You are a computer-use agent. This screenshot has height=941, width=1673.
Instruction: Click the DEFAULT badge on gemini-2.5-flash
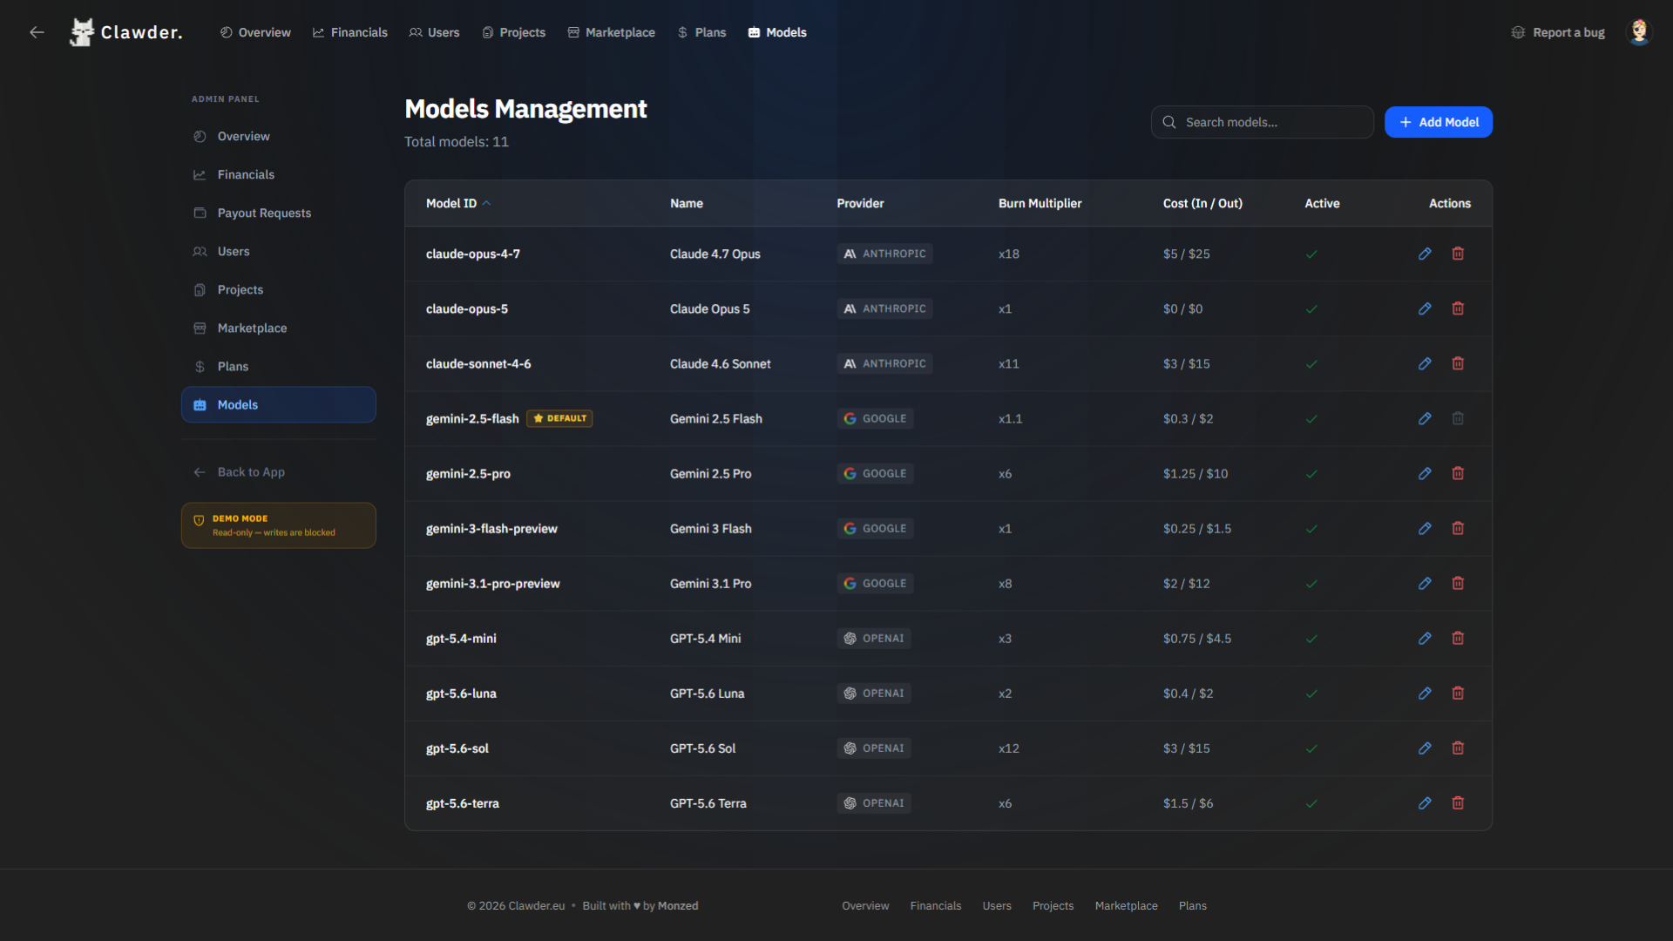559,418
